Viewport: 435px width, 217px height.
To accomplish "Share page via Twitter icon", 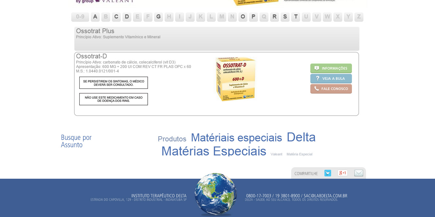I will click(x=328, y=173).
